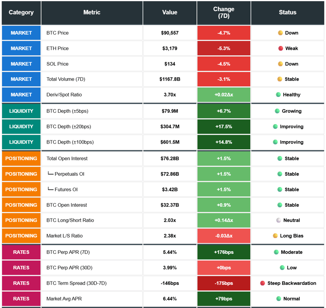The width and height of the screenshot is (326, 308).
Task: Toggle the MARKET category badge on BTC Price row
Action: (21, 33)
